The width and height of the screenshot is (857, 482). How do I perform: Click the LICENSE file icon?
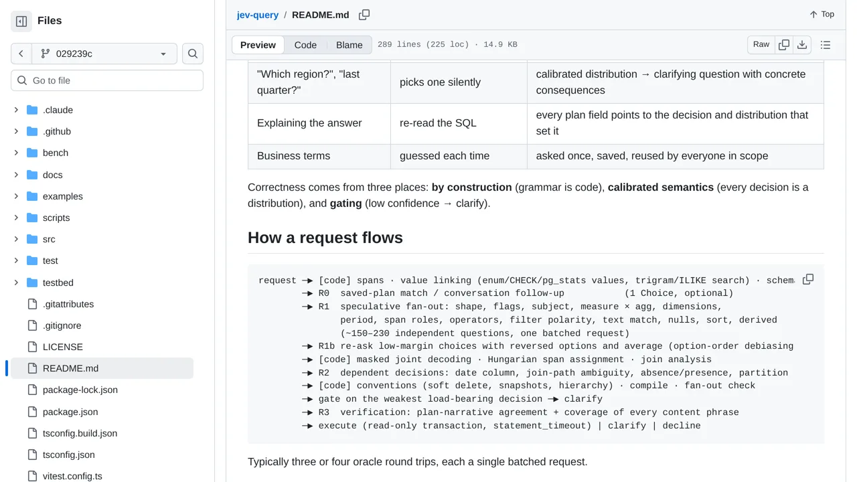[32, 347]
